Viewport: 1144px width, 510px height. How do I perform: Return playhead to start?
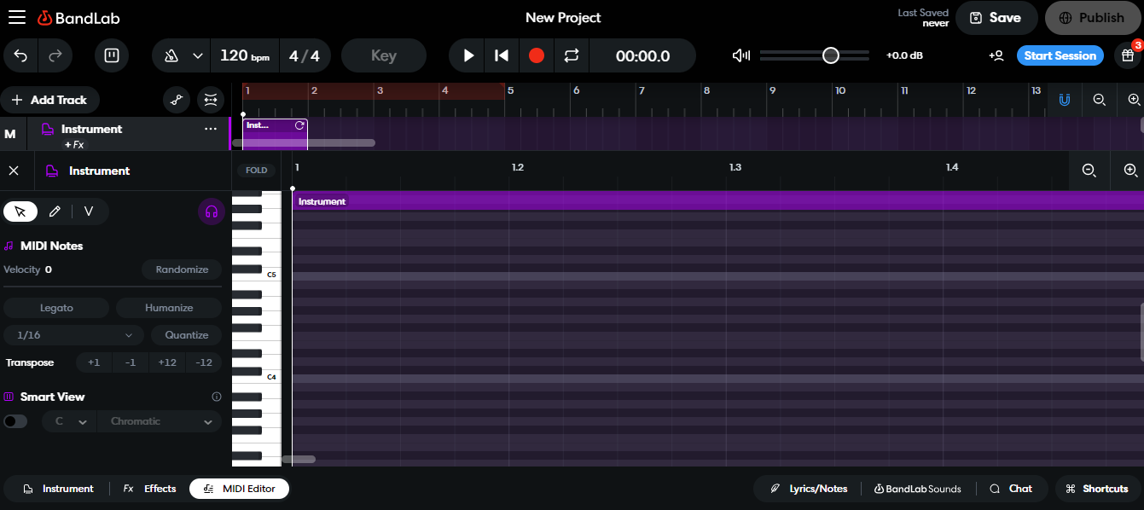pos(502,55)
